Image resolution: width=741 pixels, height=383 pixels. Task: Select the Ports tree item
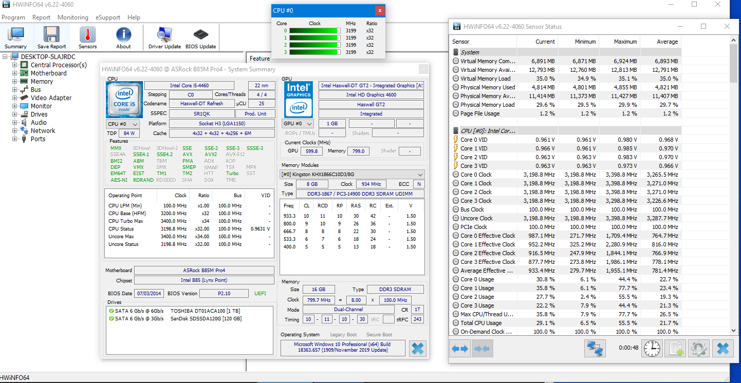tap(38, 139)
